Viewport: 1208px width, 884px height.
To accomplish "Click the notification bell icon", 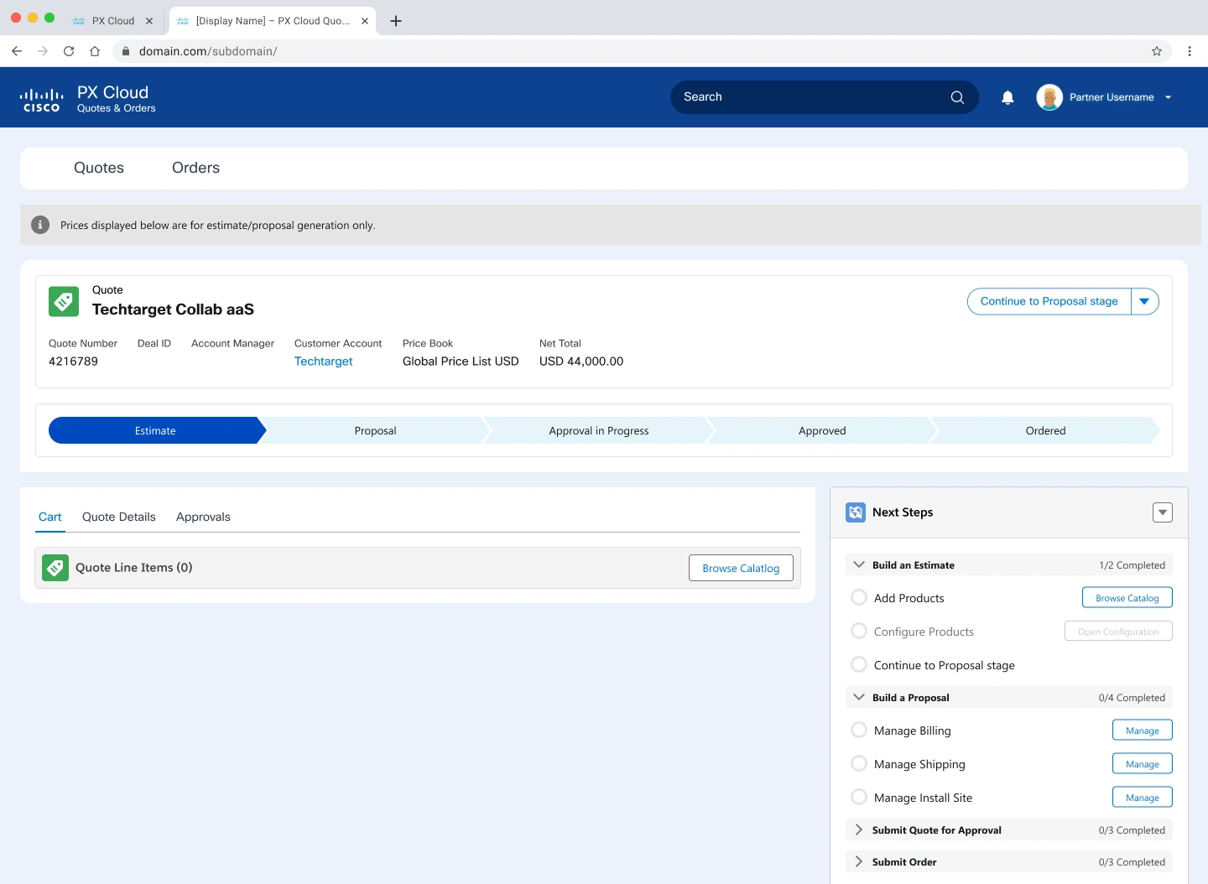I will (1008, 97).
